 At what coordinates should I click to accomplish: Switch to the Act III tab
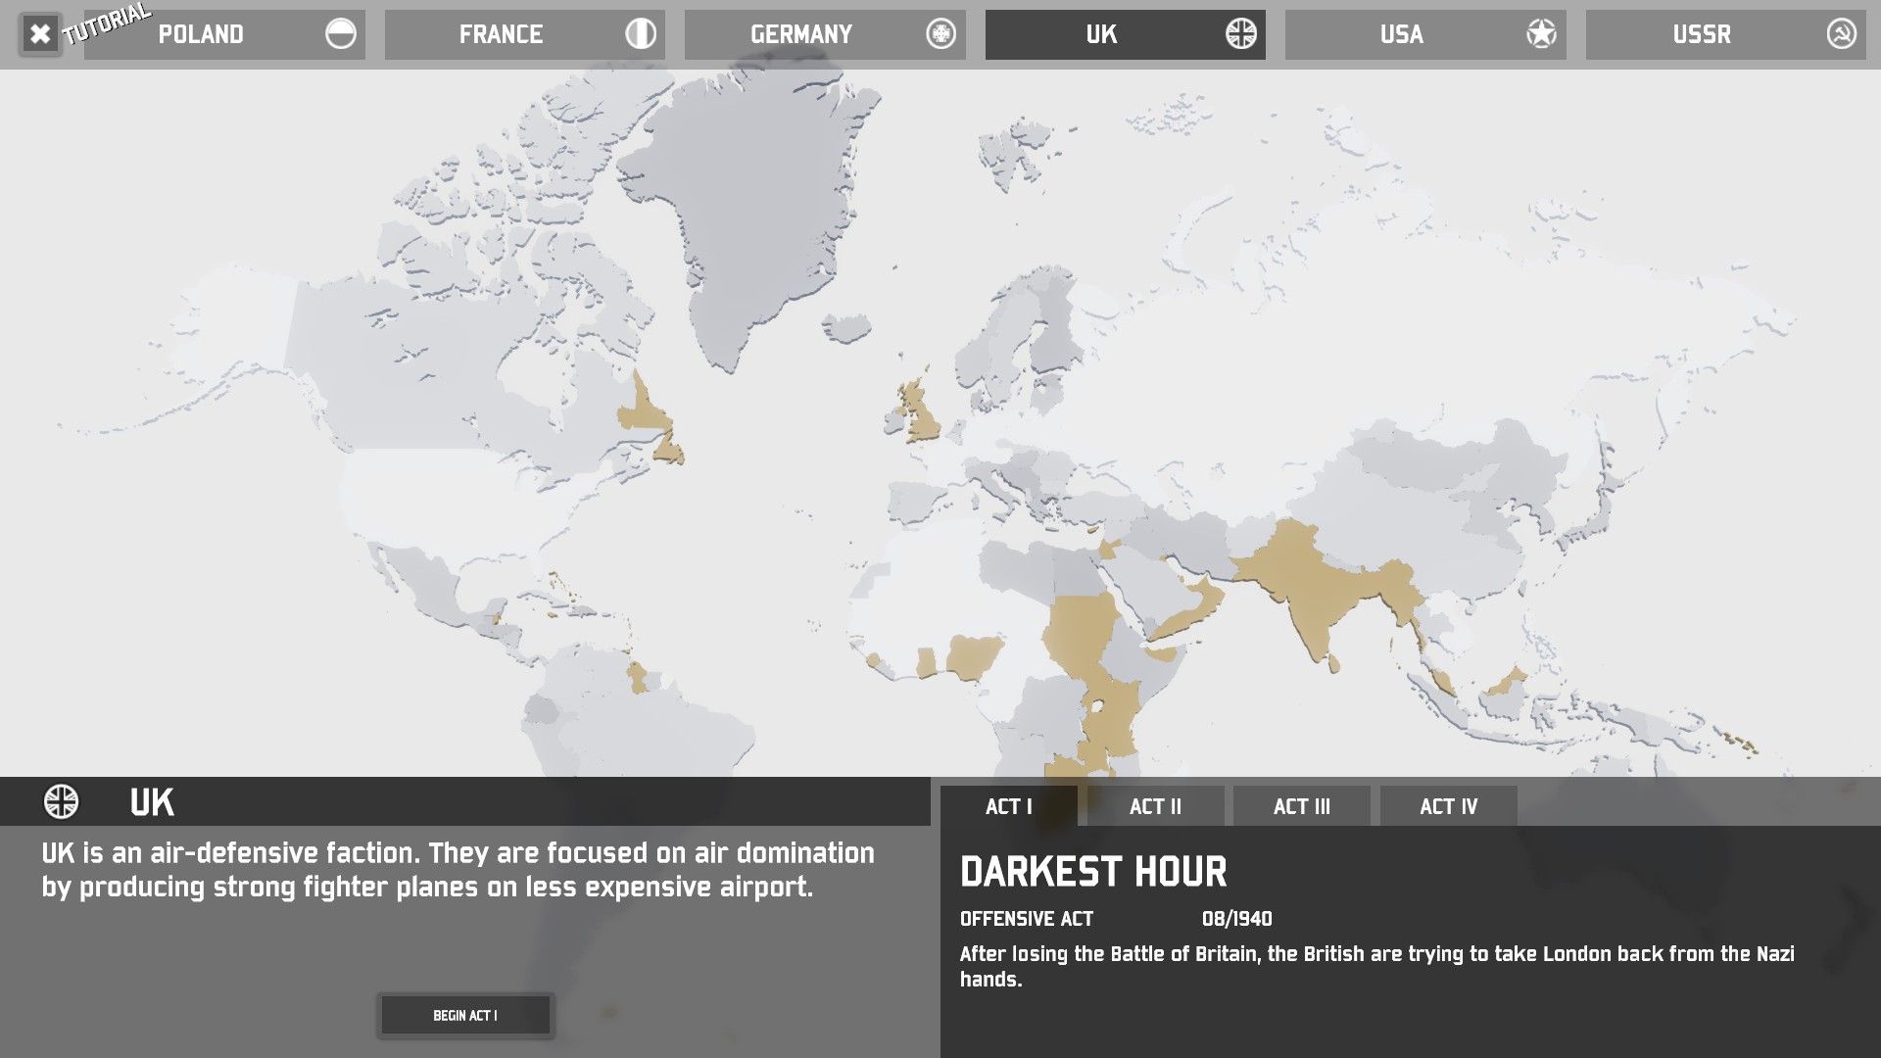[x=1301, y=806]
